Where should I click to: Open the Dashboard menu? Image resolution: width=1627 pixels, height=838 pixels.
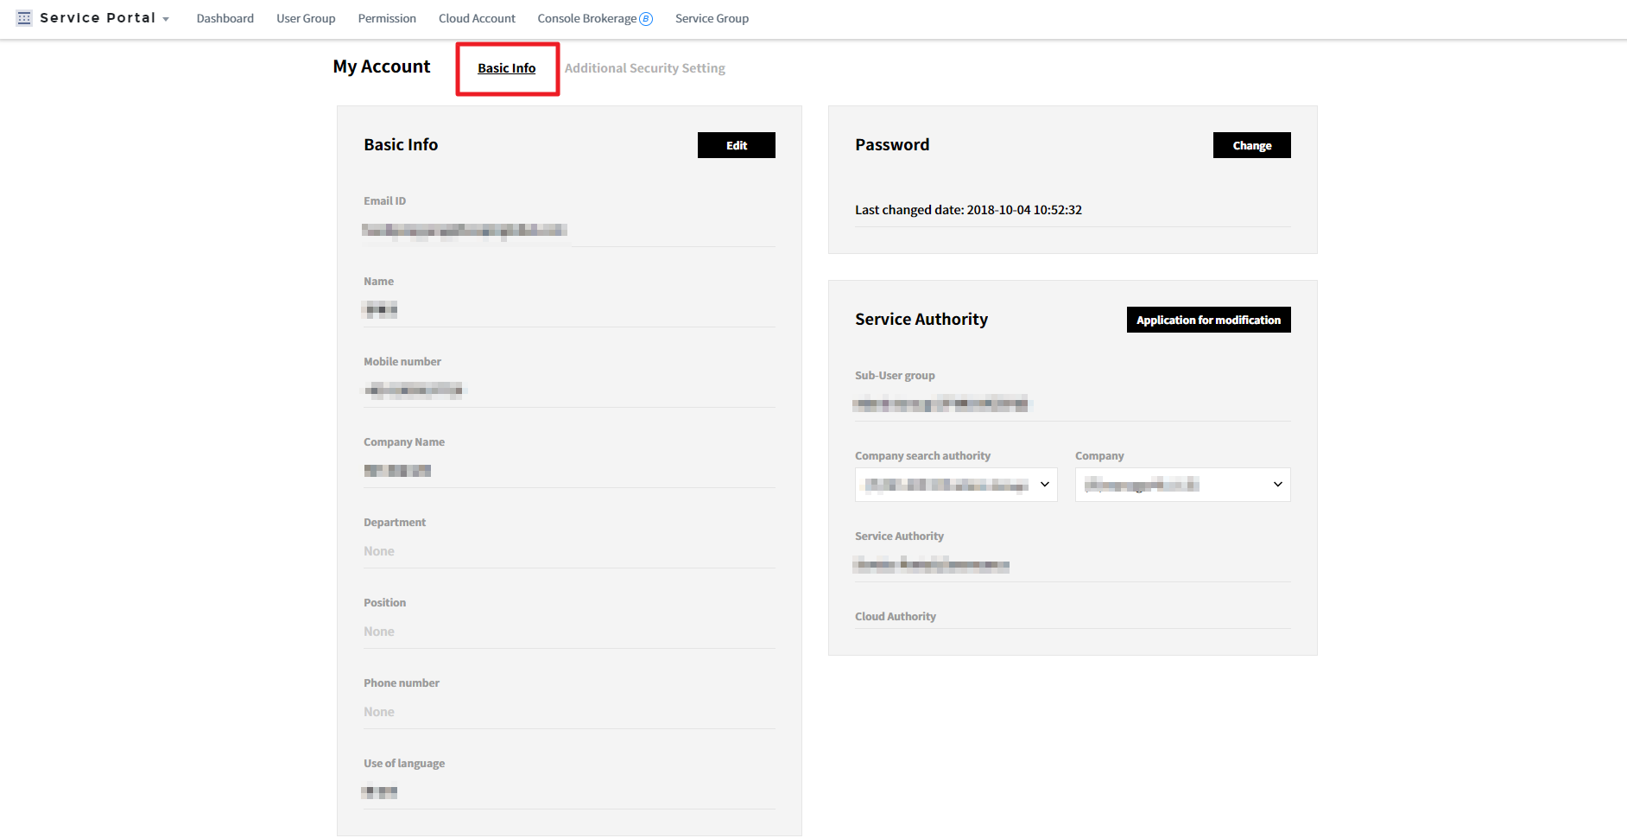(225, 18)
